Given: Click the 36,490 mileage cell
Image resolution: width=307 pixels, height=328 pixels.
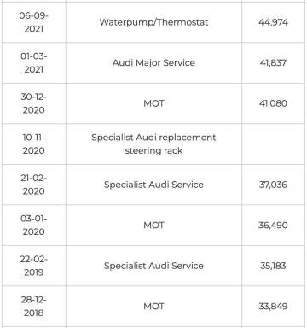Looking at the screenshot, I should tap(273, 225).
